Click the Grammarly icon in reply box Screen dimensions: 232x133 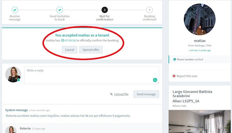click(x=155, y=80)
